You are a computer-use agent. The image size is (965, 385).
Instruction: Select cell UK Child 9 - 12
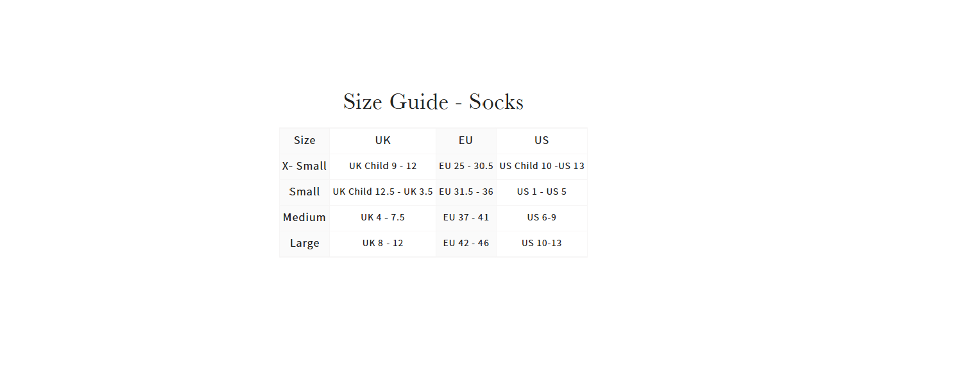point(383,166)
